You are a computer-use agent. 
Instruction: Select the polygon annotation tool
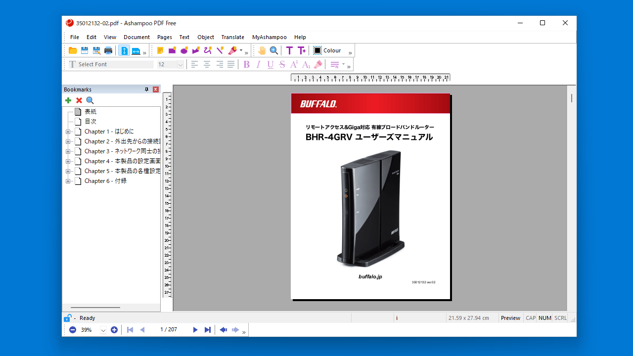click(196, 50)
